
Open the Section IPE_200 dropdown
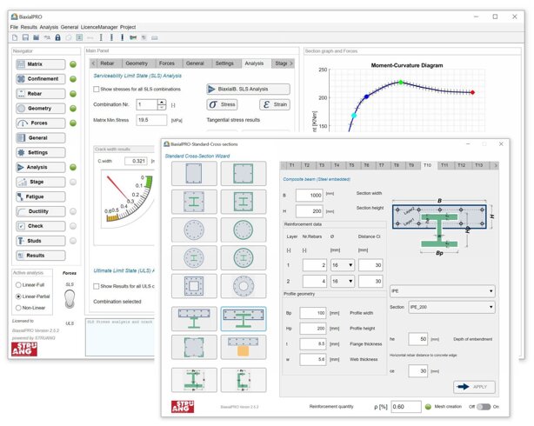click(x=451, y=307)
